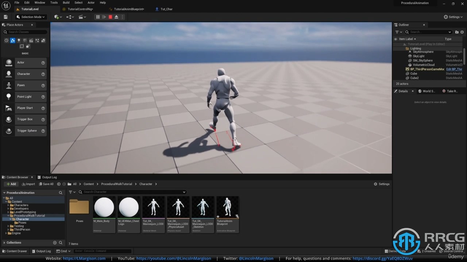
Task: Toggle visibility column eye icon in Outliner
Action: coord(395,39)
